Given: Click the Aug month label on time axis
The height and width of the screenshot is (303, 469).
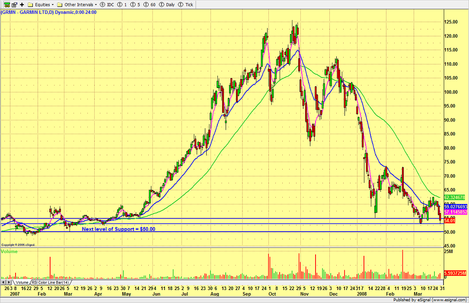Looking at the screenshot, I should click(x=214, y=294).
